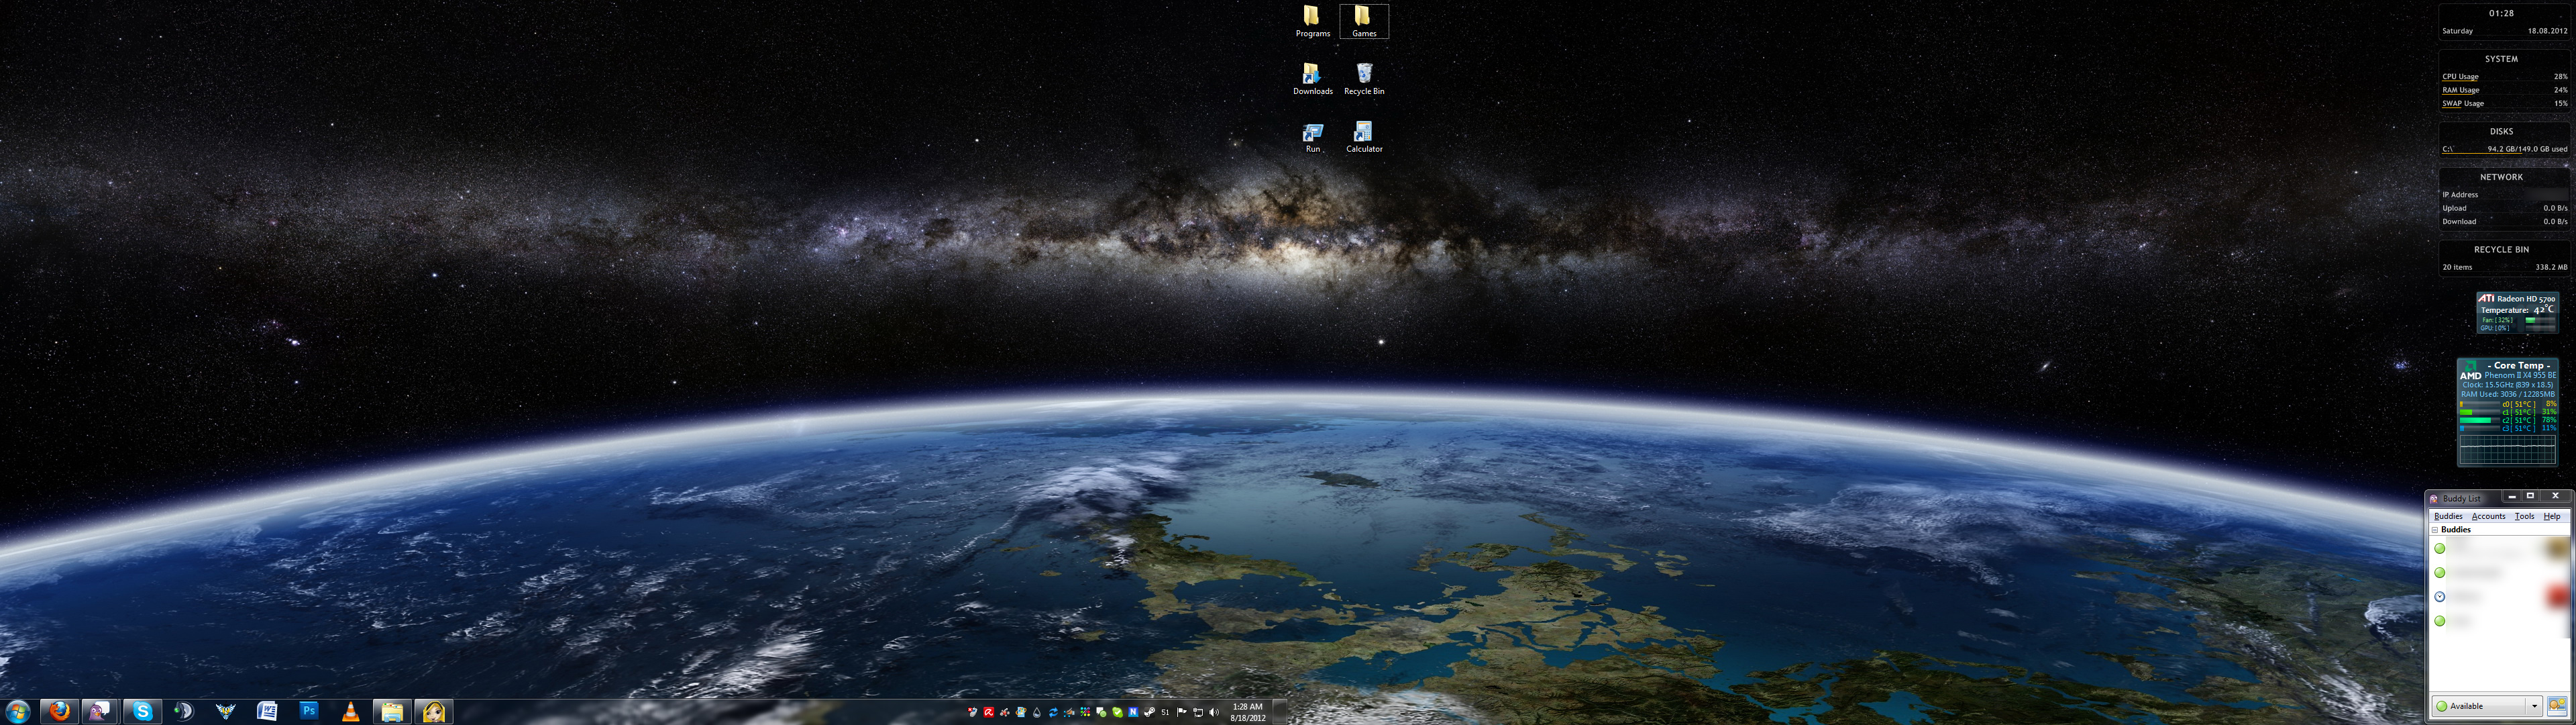Screen dimensions: 2576x725
Task: Click the Pidgin taskbar icon
Action: click(x=100, y=711)
